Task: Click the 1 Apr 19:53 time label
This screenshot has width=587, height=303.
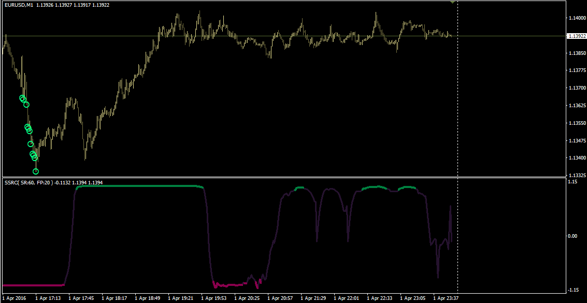Action: (214, 298)
